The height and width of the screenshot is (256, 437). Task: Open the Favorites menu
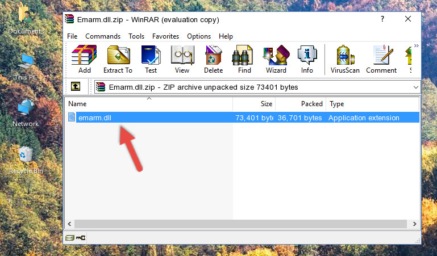(165, 36)
